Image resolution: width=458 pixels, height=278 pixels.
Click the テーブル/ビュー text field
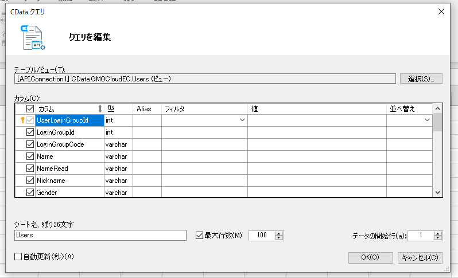point(205,79)
